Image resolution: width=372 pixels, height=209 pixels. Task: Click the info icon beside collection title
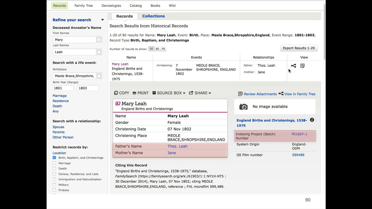coord(312,120)
